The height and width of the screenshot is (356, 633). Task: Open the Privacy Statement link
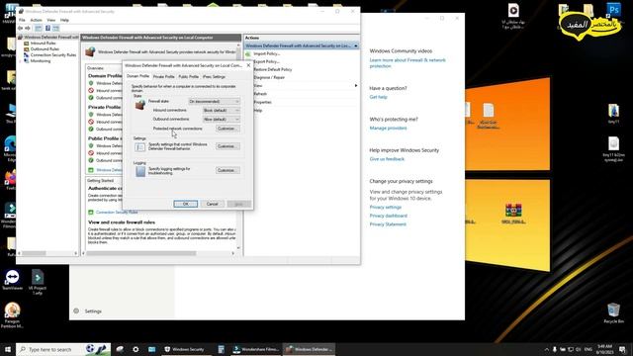(388, 224)
